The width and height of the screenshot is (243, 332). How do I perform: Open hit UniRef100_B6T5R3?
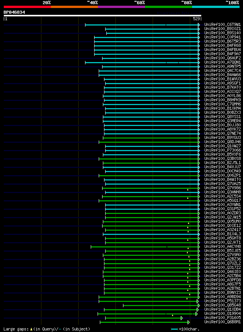(222, 41)
